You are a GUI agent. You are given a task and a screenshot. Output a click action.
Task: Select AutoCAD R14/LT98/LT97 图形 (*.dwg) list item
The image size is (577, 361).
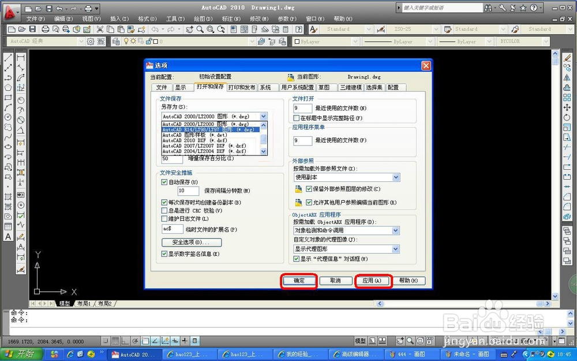click(211, 129)
